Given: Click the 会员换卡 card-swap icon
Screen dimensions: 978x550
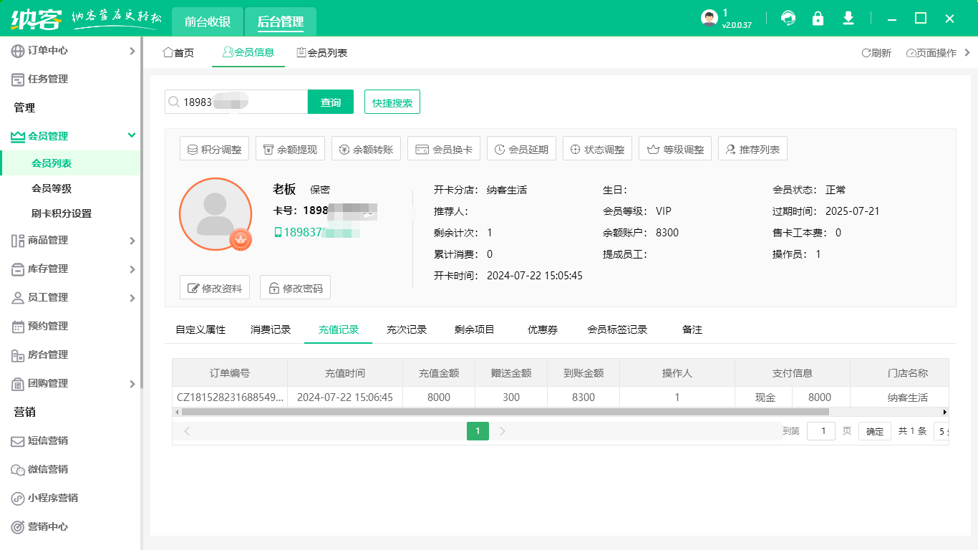Looking at the screenshot, I should click(x=420, y=148).
